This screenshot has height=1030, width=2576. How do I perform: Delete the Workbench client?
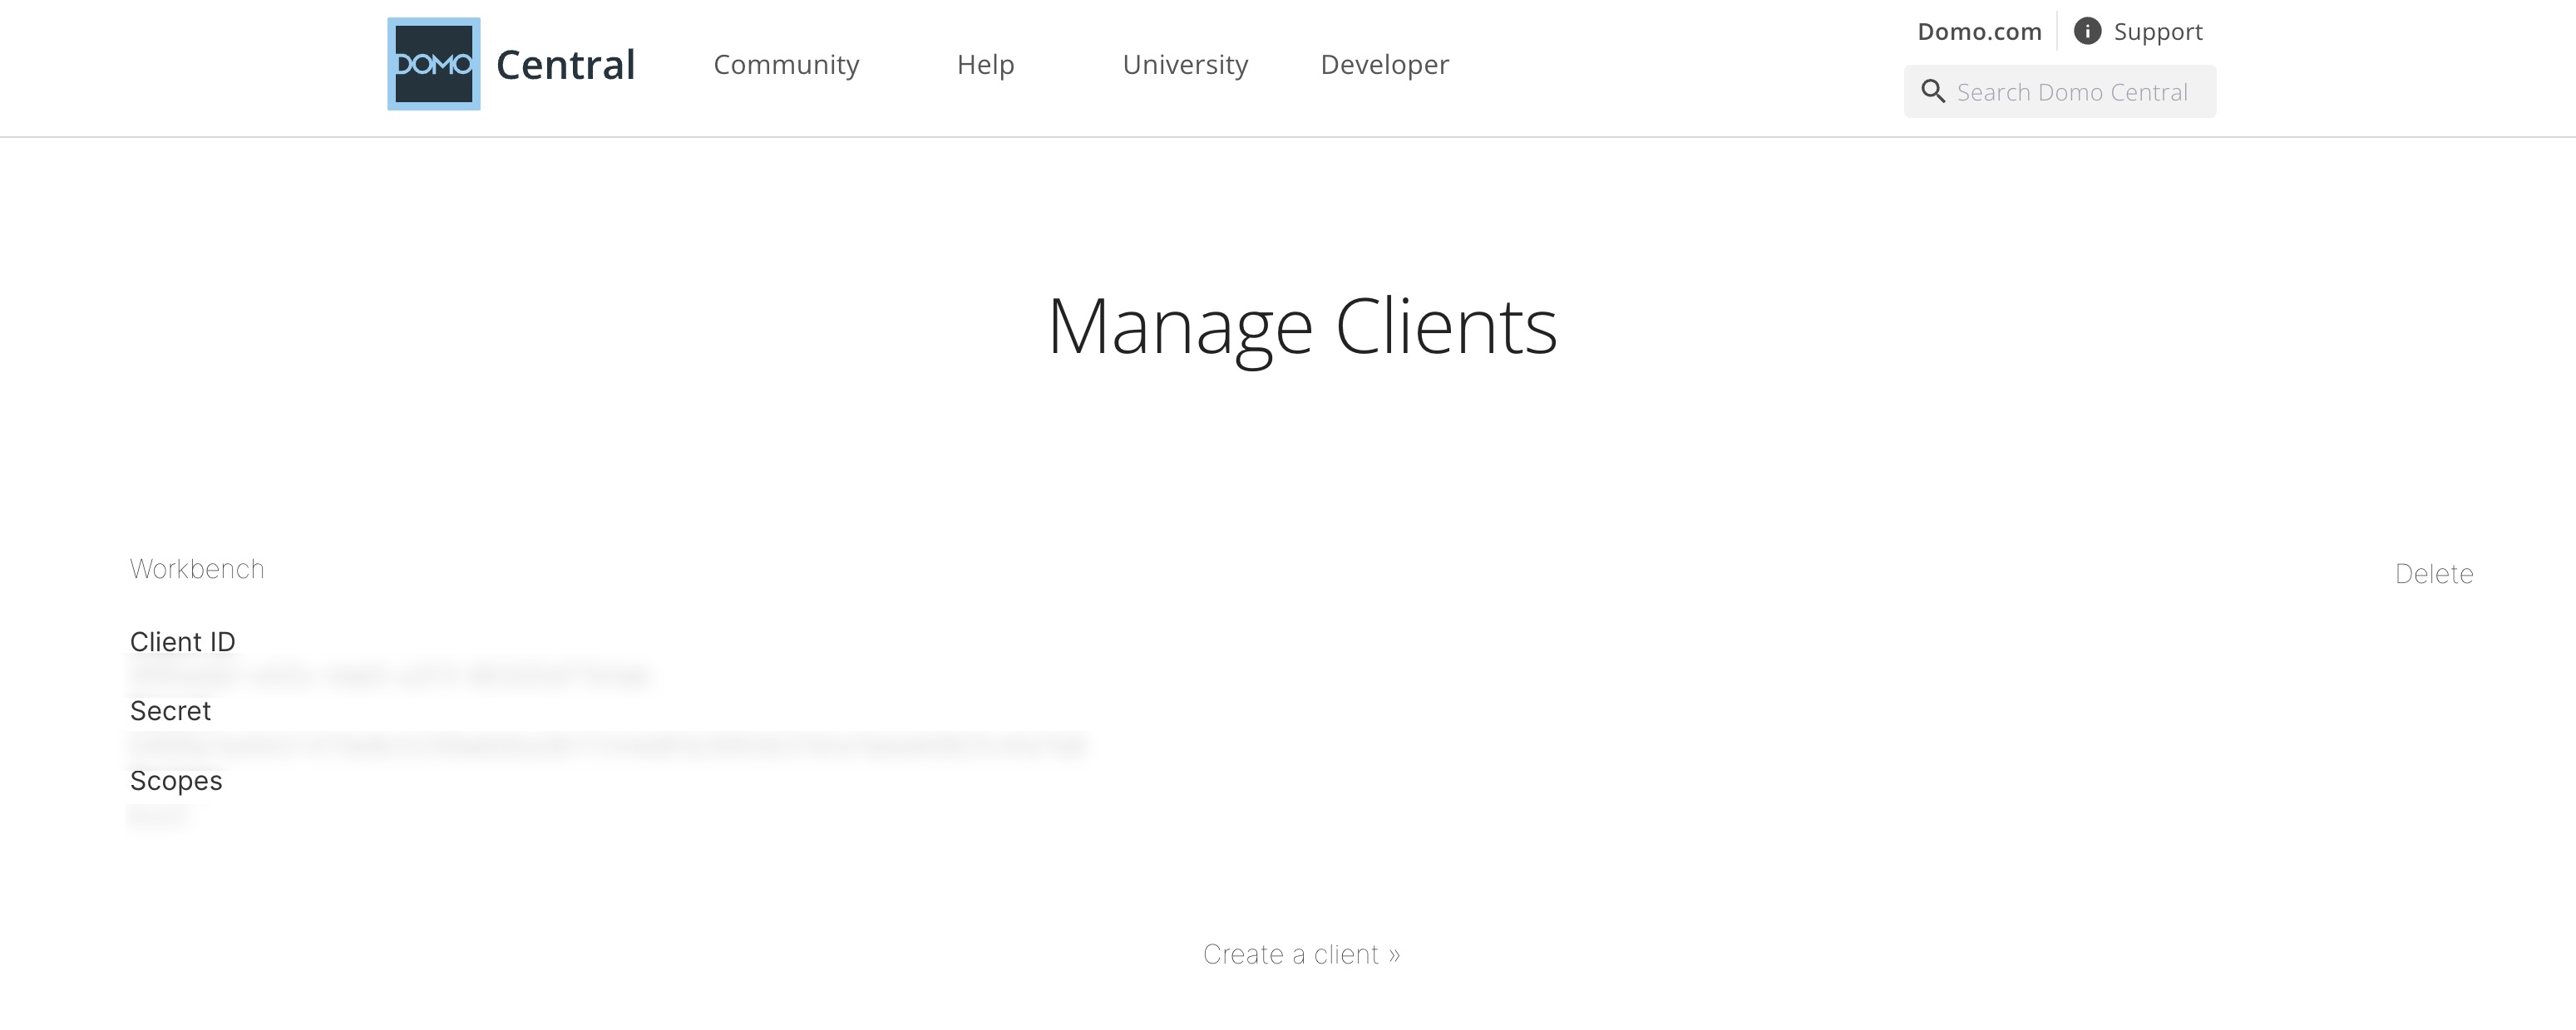pyautogui.click(x=2435, y=573)
